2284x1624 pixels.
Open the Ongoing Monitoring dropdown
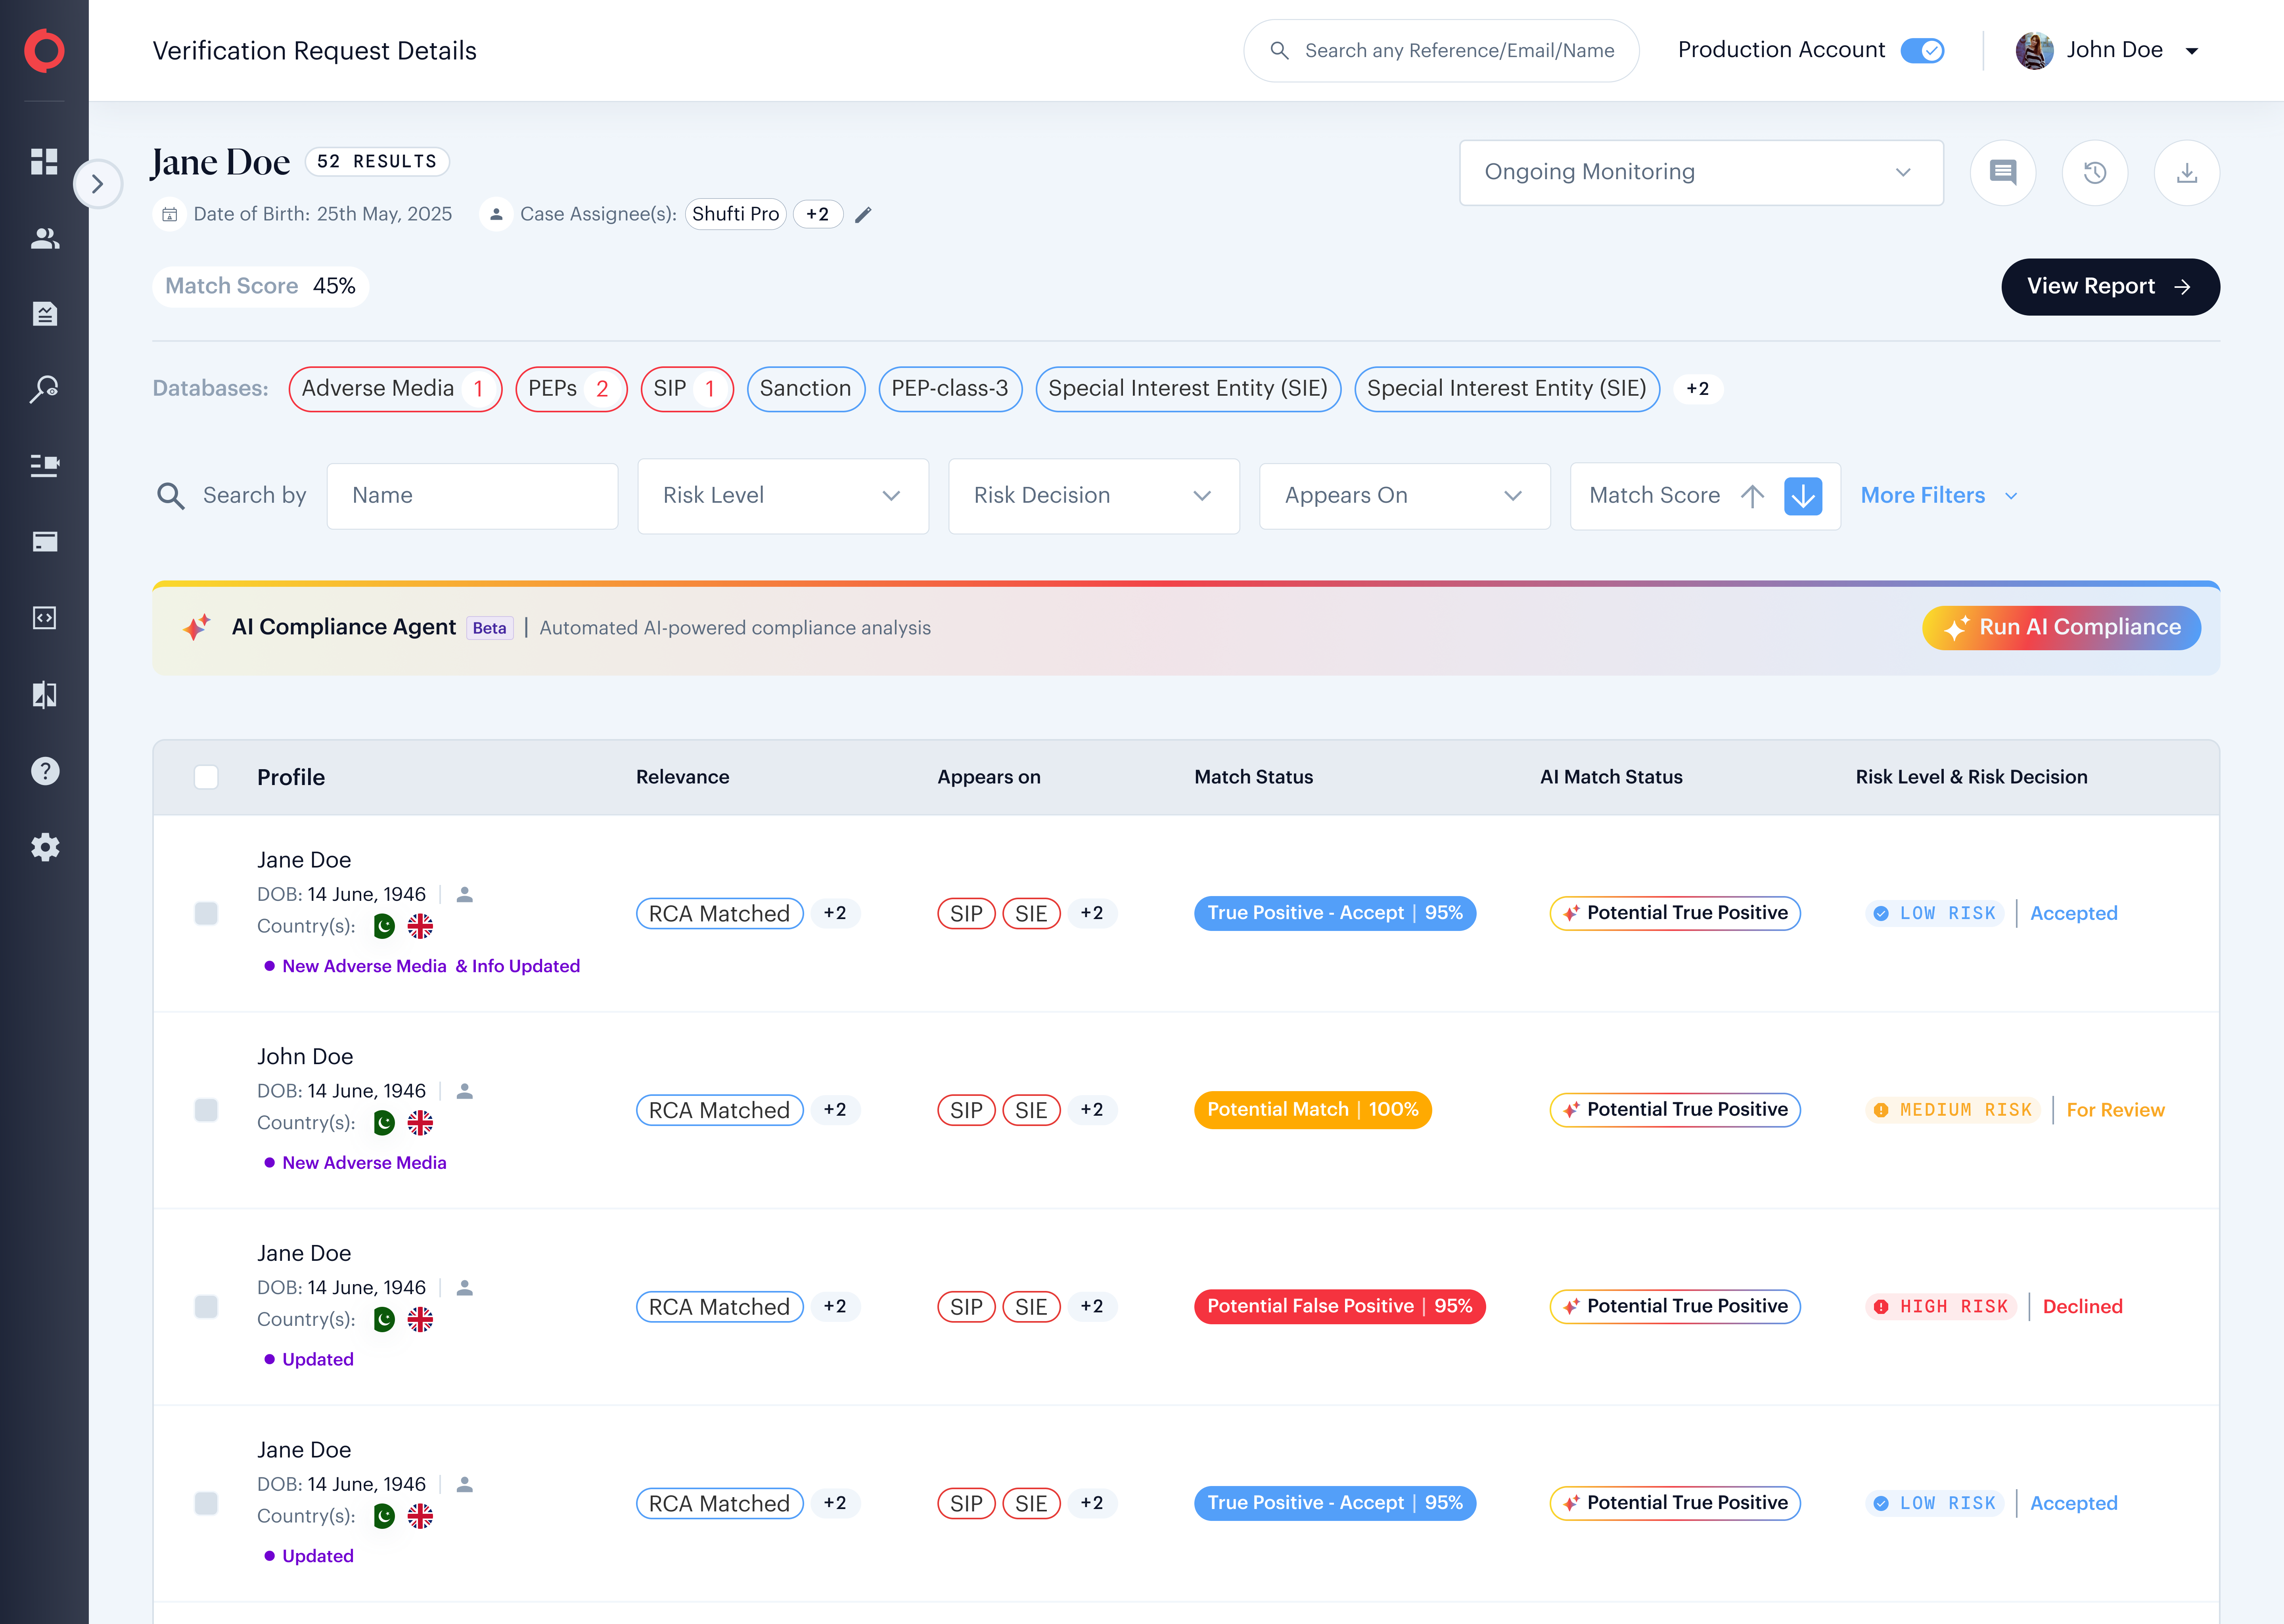[x=1701, y=173]
